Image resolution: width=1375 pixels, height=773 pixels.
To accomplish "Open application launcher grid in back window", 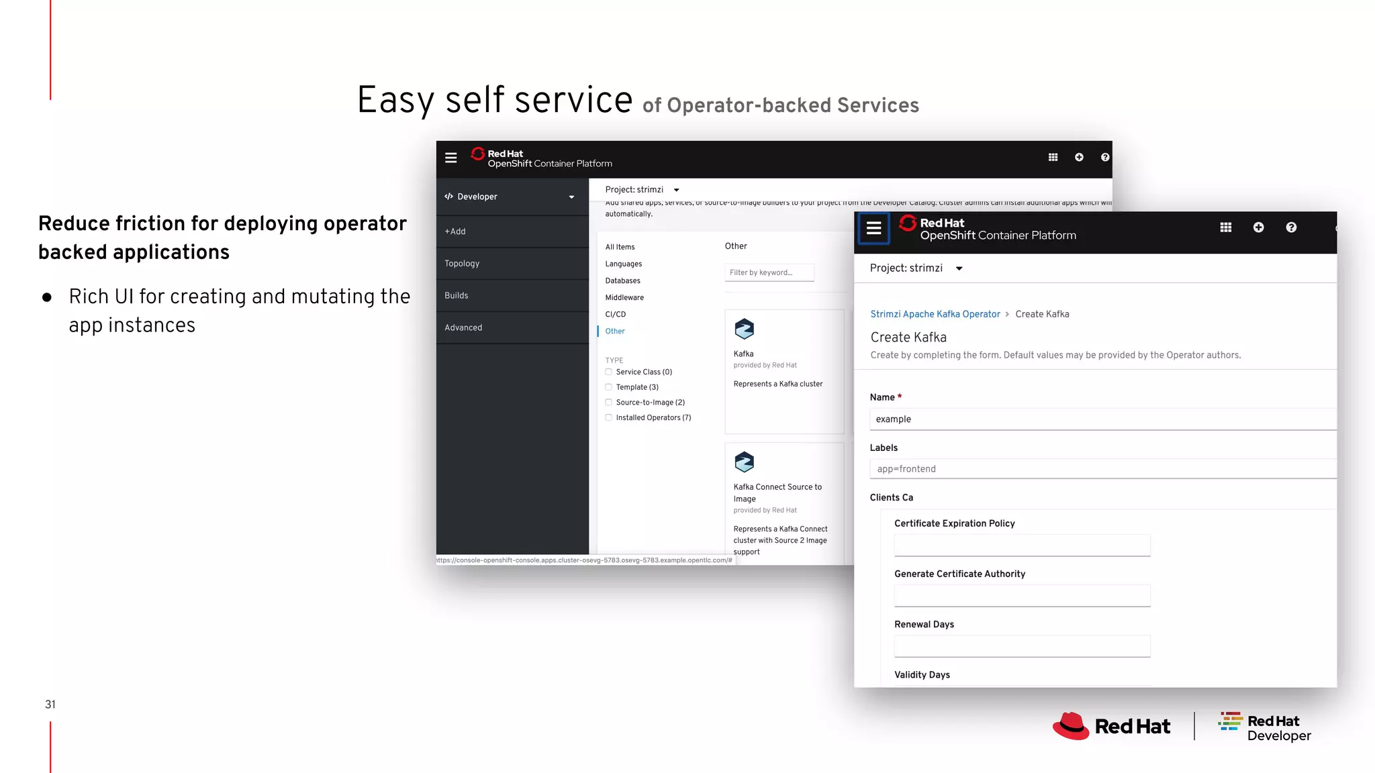I will pyautogui.click(x=1053, y=157).
